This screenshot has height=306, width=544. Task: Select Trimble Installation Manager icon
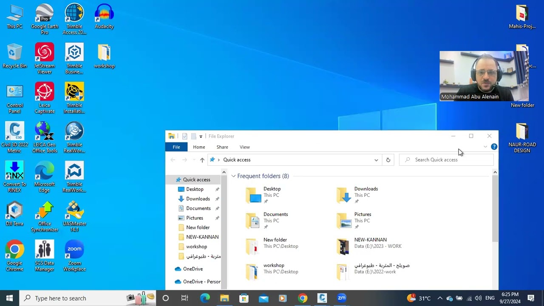click(x=74, y=98)
